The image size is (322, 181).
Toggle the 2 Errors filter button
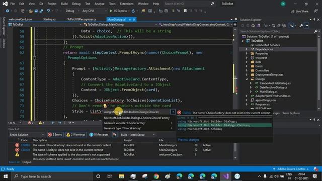[x=55, y=135]
